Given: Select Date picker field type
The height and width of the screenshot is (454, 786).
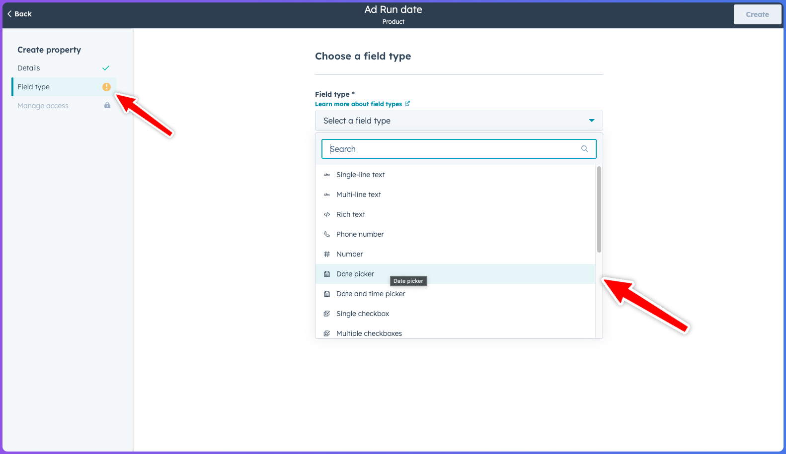Looking at the screenshot, I should [455, 274].
